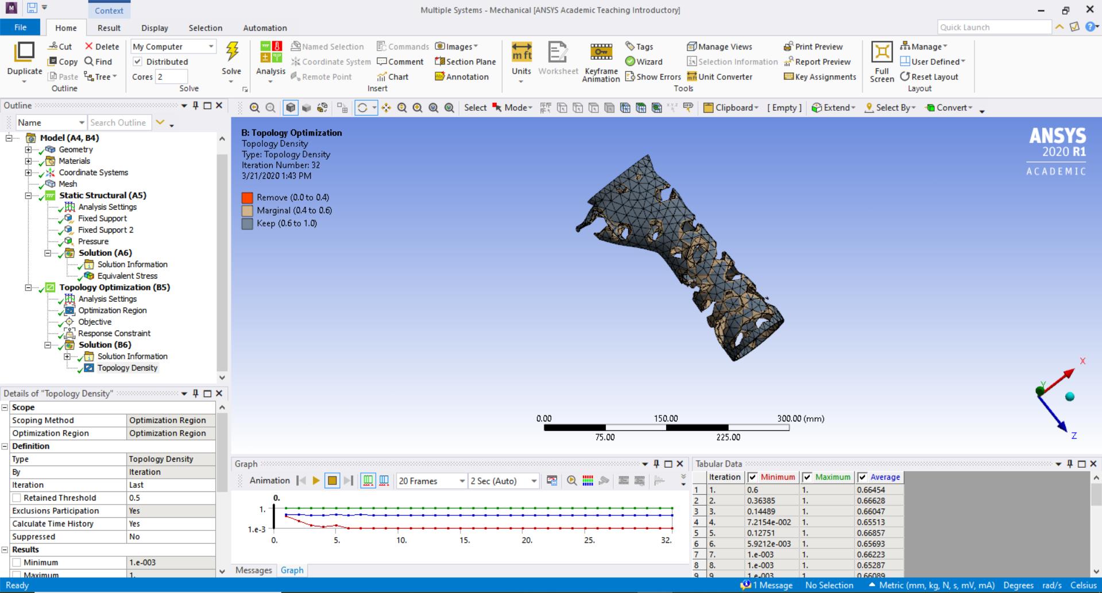The width and height of the screenshot is (1102, 593).
Task: Click the Select By button
Action: point(890,107)
